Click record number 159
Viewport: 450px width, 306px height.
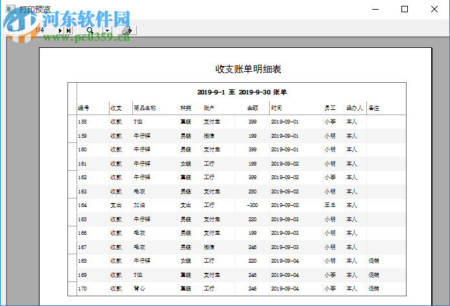point(82,136)
